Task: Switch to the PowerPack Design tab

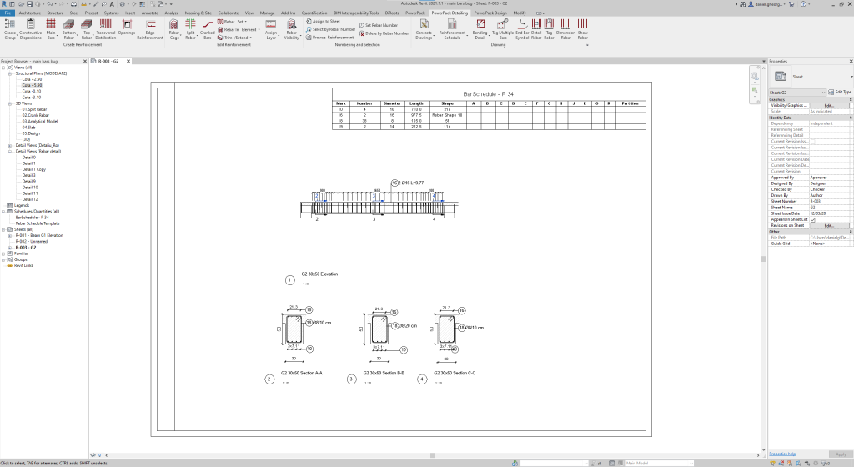Action: click(x=490, y=13)
